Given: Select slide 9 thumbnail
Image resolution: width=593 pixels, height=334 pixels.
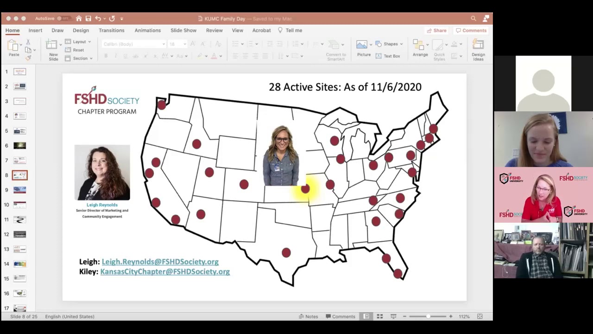Looking at the screenshot, I should point(20,190).
